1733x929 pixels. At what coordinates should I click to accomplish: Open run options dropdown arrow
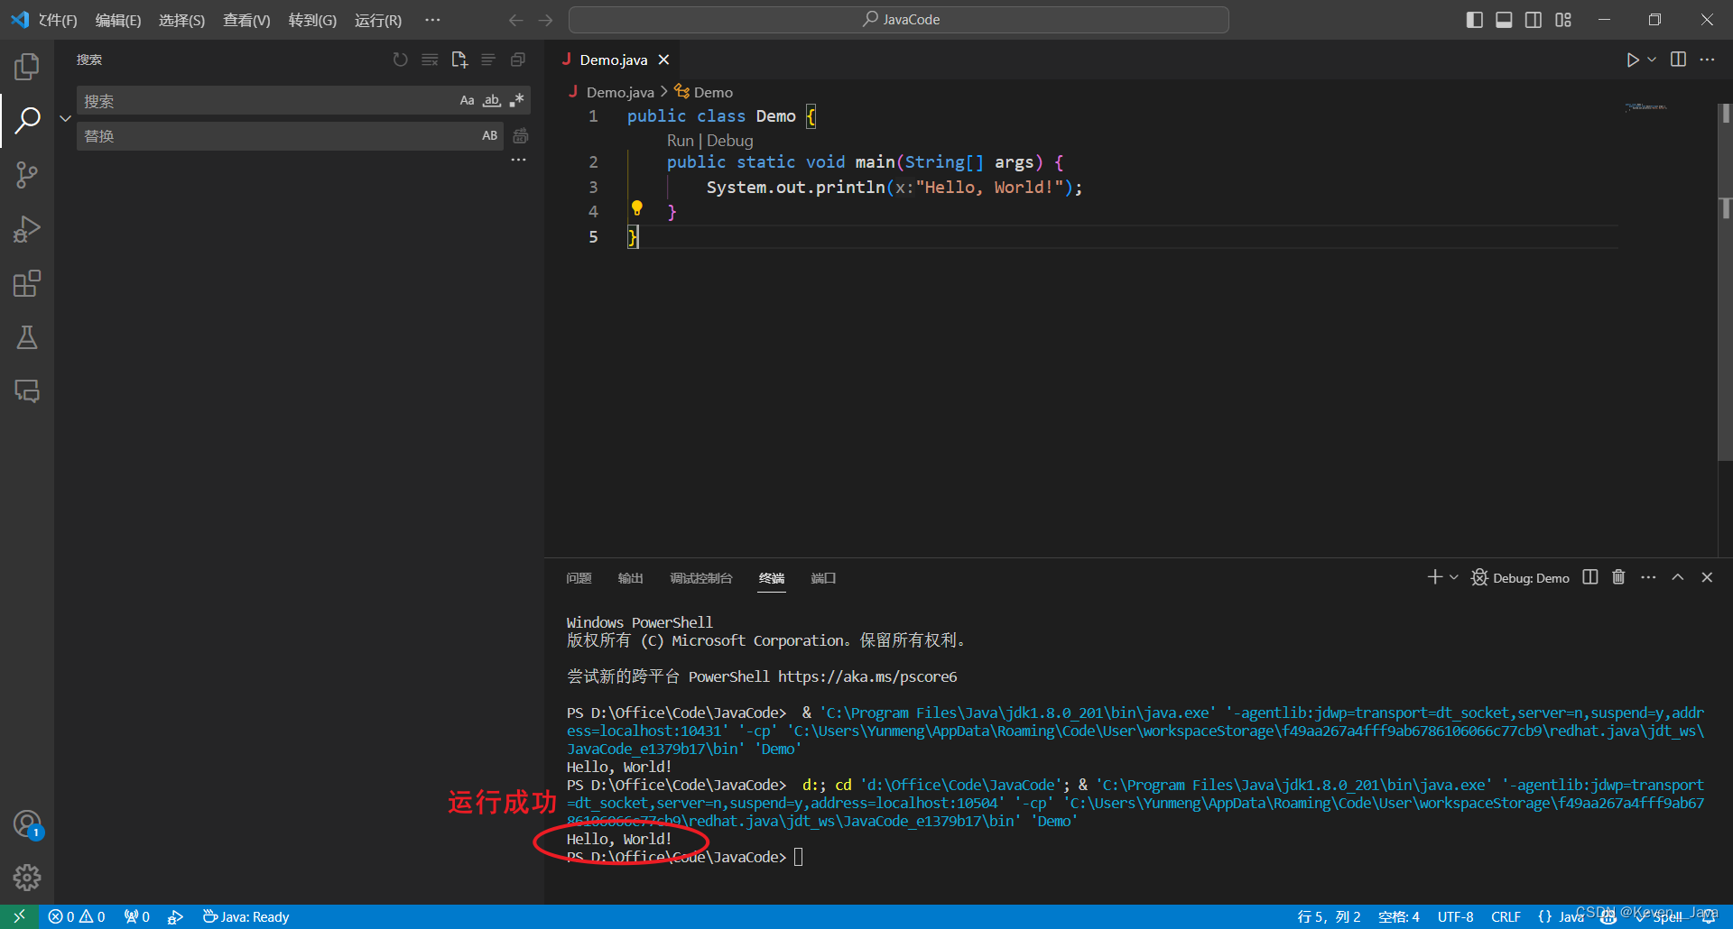[x=1652, y=60]
